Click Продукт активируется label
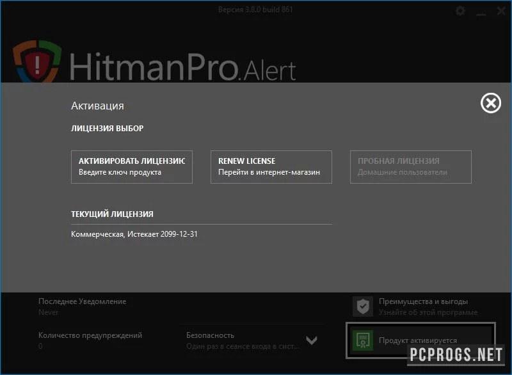 (418, 340)
